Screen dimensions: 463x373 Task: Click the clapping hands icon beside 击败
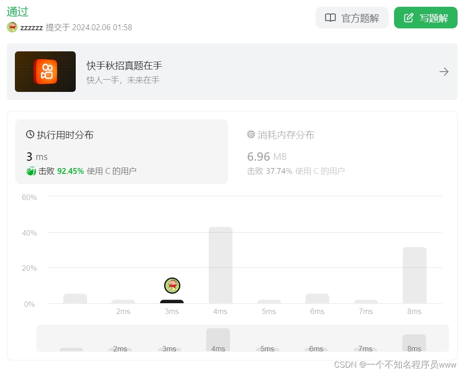tap(31, 171)
